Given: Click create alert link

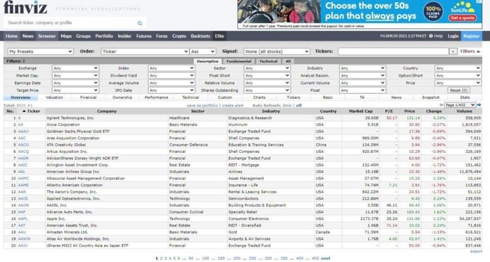Looking at the screenshot, I should pos(233,106).
